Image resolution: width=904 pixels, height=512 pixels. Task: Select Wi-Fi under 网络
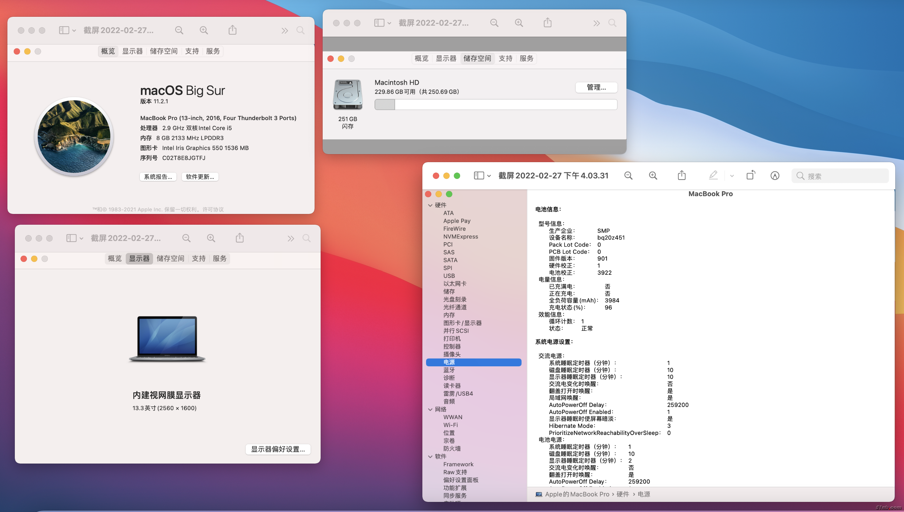[x=450, y=425]
